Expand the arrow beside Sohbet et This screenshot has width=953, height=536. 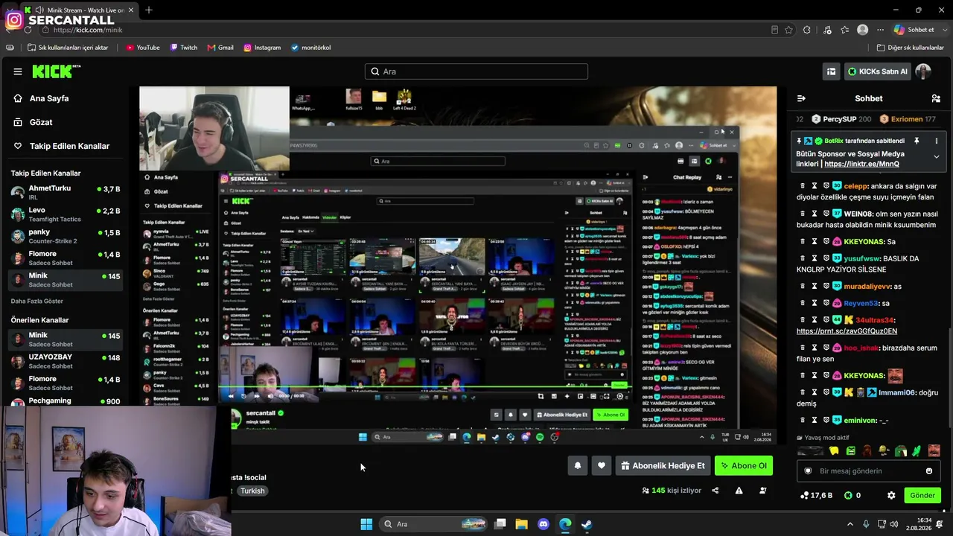tap(944, 30)
